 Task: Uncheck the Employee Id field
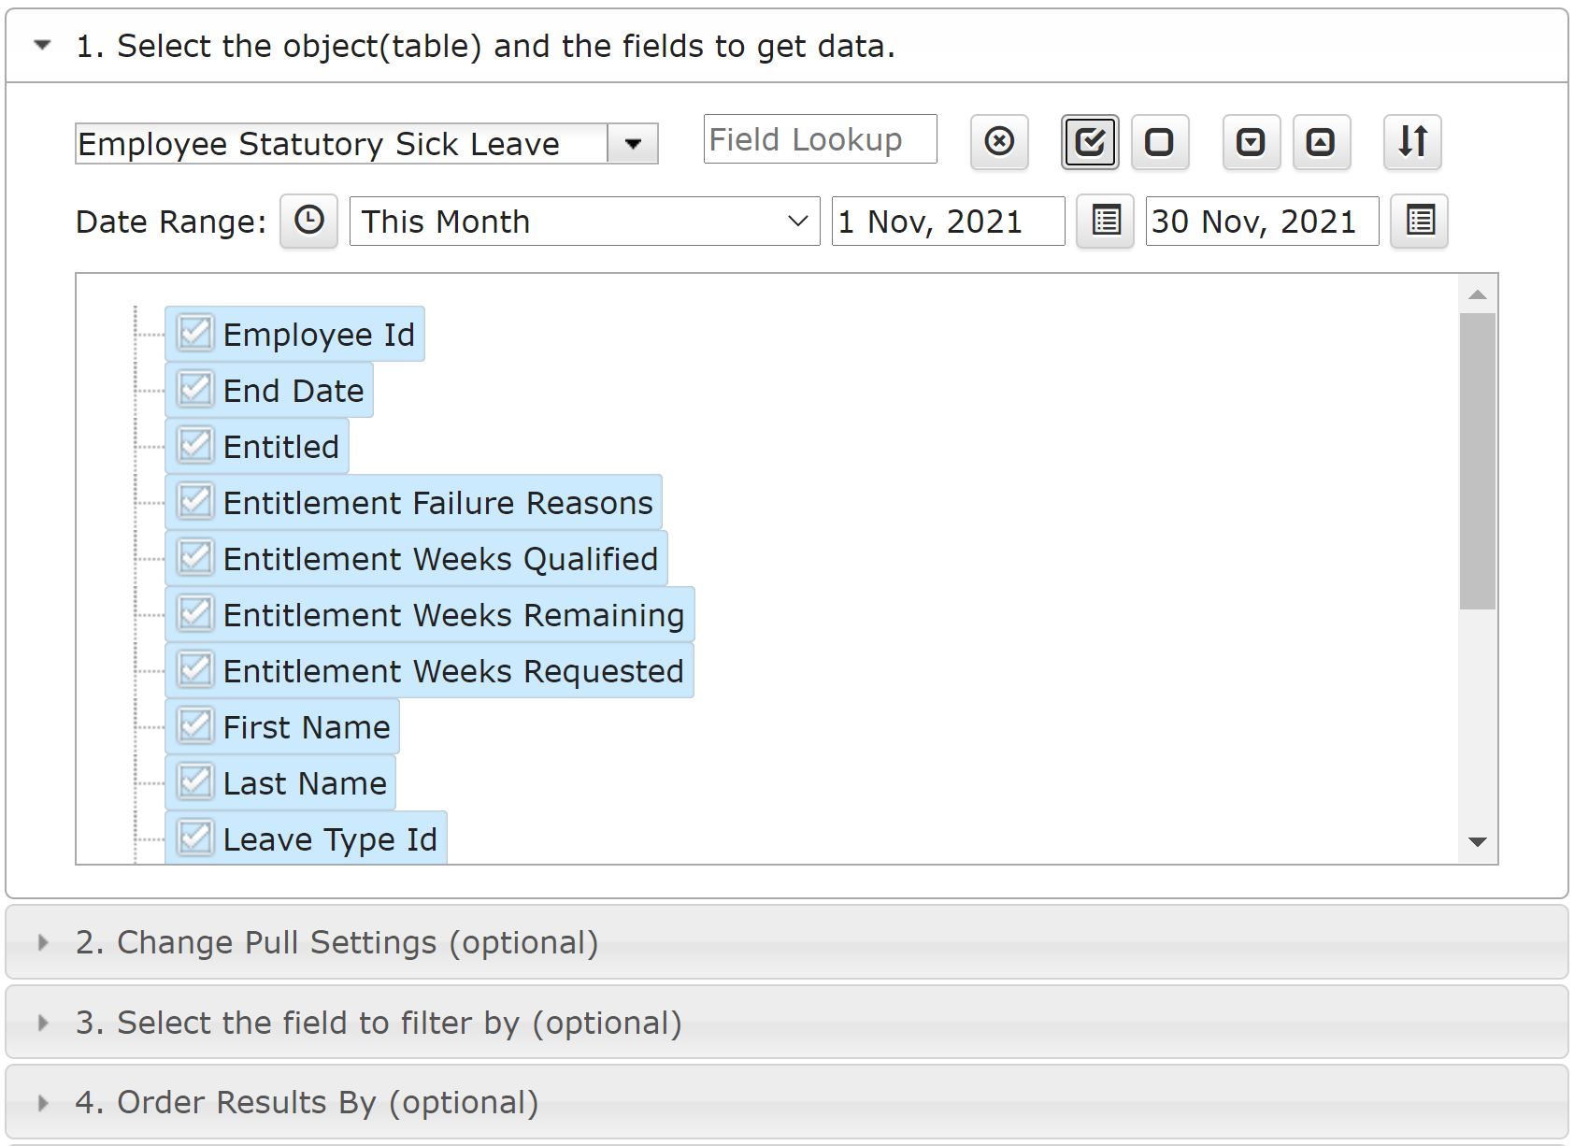click(195, 333)
